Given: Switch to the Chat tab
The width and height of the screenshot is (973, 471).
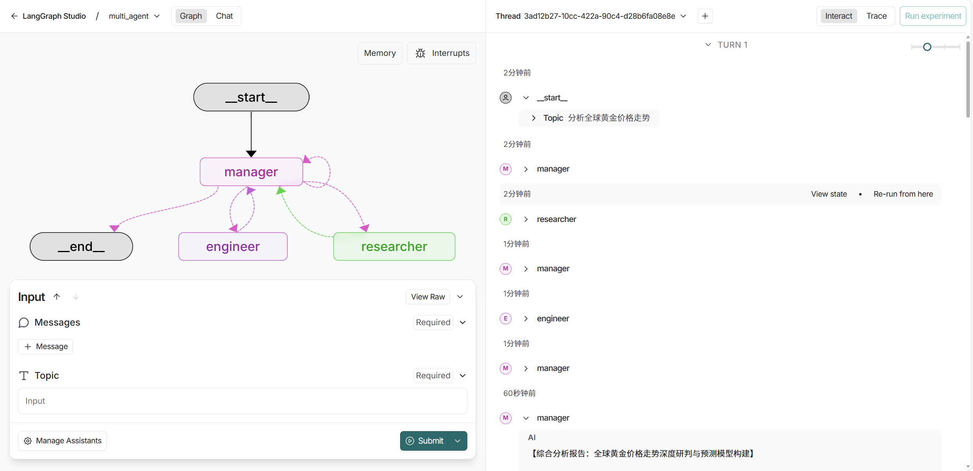Looking at the screenshot, I should [x=224, y=16].
